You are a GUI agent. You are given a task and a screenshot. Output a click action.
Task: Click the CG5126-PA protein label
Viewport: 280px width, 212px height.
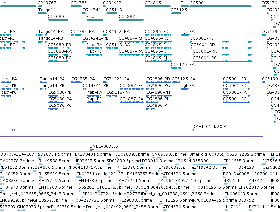(x=184, y=79)
